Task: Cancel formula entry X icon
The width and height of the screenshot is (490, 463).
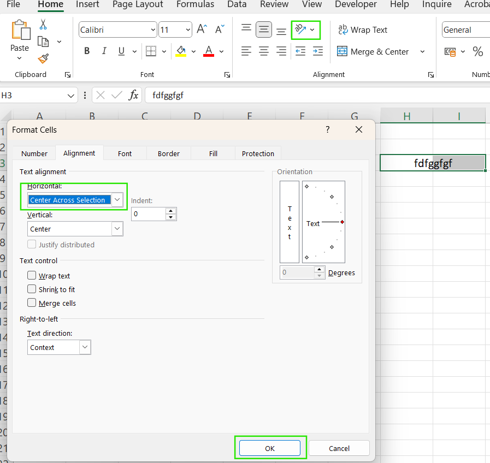Action: [101, 95]
